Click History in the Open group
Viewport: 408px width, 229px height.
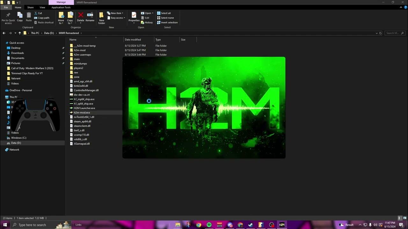[147, 23]
